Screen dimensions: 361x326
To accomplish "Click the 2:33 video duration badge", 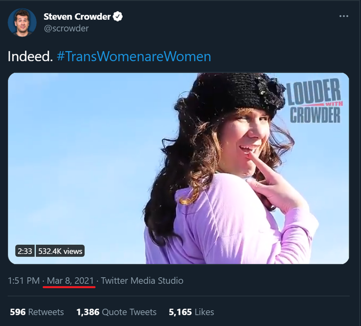I will [25, 251].
